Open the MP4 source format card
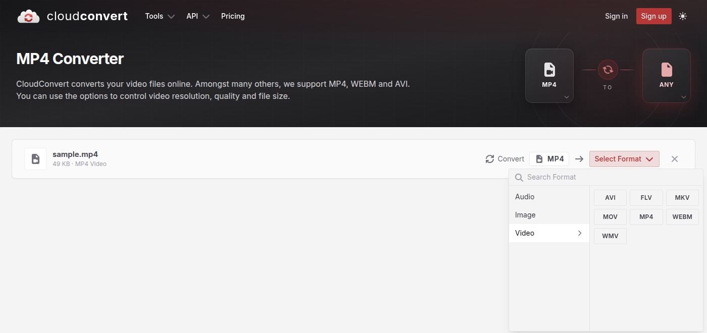Screen dimensions: 707x333 [x=549, y=76]
